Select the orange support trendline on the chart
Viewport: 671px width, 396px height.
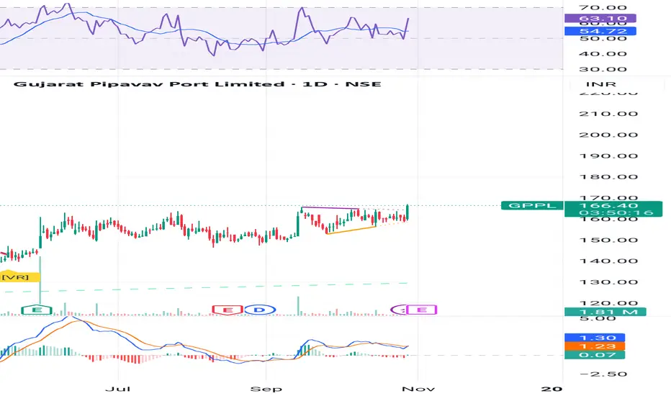(351, 230)
